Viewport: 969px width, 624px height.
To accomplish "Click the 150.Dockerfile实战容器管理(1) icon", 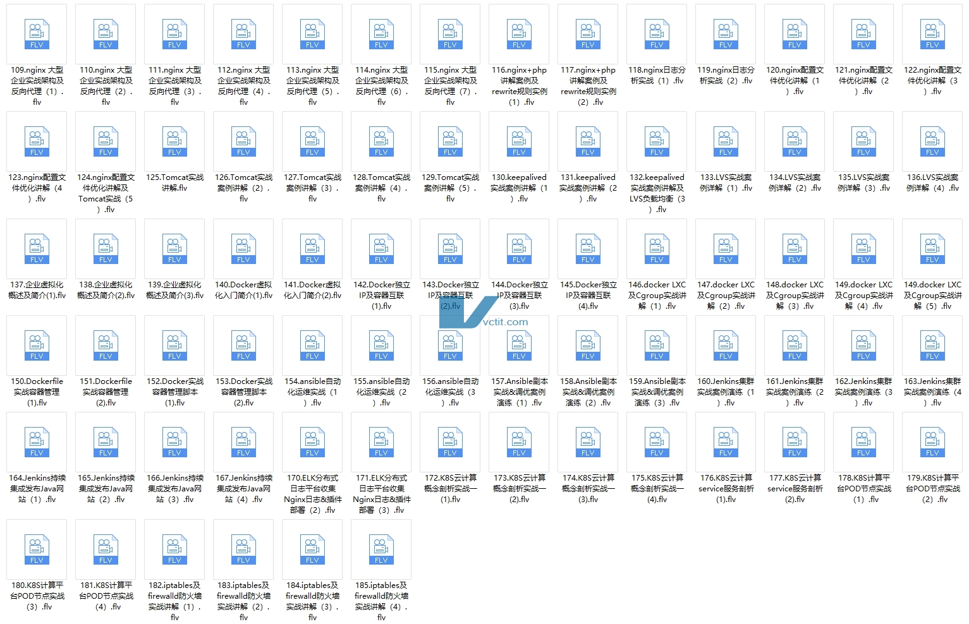I will [37, 345].
